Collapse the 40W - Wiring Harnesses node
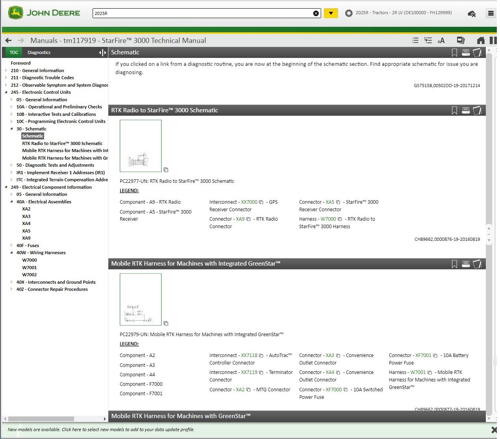Screen dimensions: 500x439 11,253
